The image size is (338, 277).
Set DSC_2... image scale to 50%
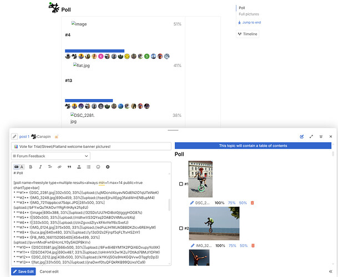pyautogui.click(x=243, y=203)
